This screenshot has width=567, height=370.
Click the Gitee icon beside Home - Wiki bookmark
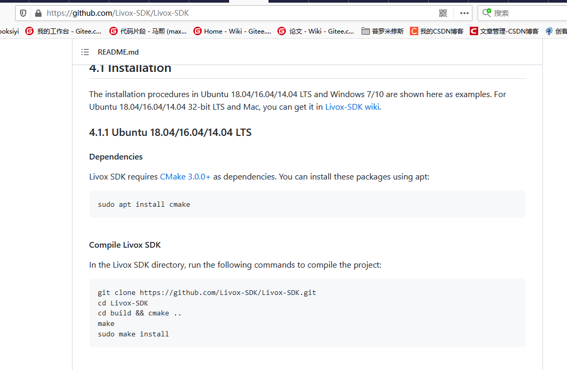[x=197, y=31]
